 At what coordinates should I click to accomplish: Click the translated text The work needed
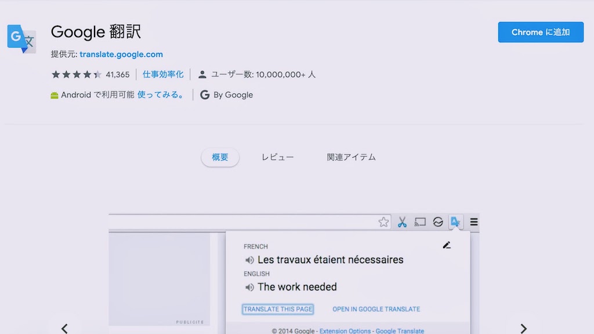point(297,287)
